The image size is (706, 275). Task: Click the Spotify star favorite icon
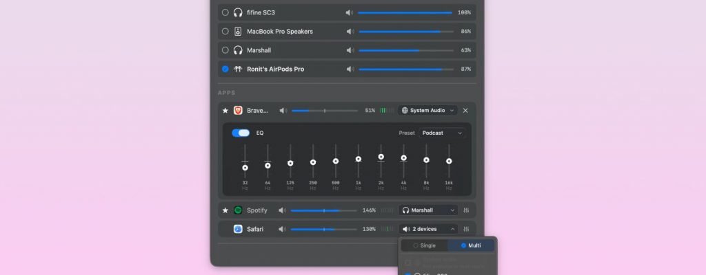(225, 210)
